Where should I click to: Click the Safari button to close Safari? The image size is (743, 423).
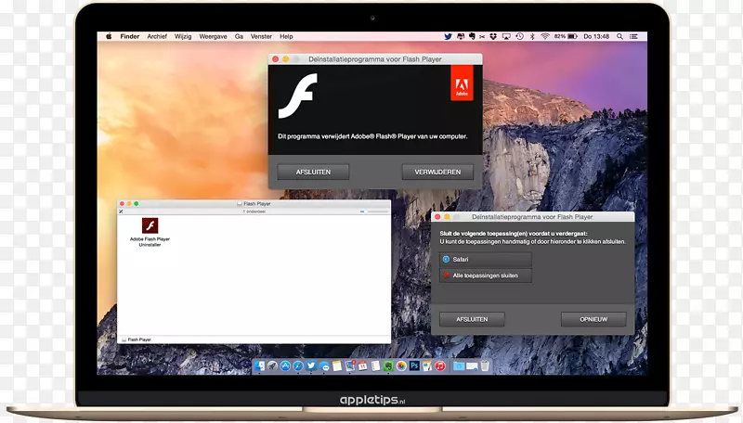pyautogui.click(x=486, y=260)
